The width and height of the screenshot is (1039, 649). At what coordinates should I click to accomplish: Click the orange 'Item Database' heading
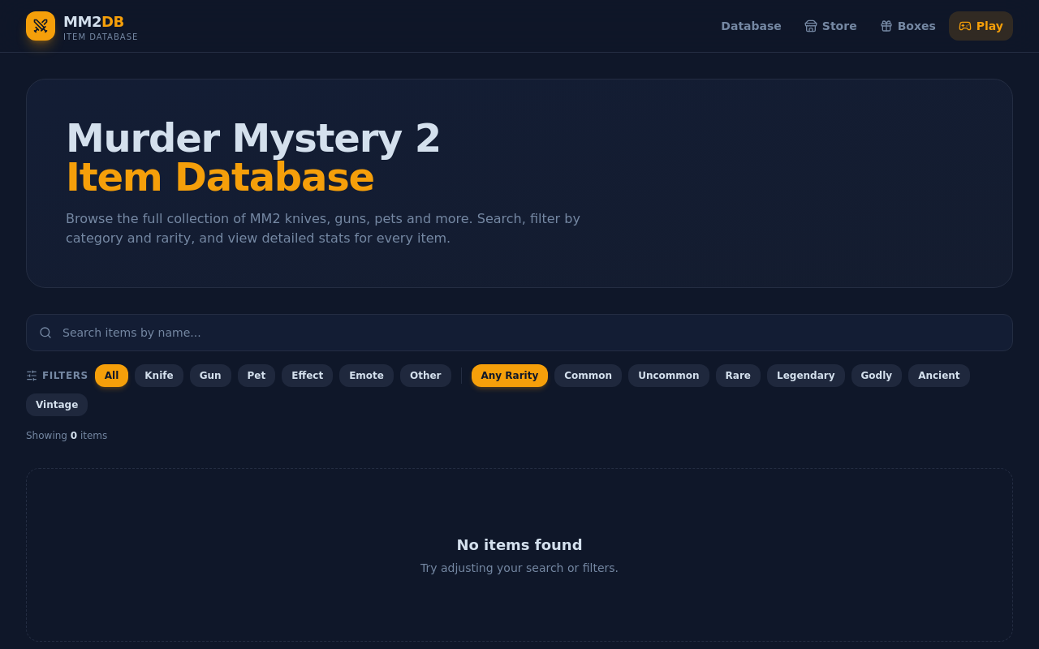click(x=220, y=177)
